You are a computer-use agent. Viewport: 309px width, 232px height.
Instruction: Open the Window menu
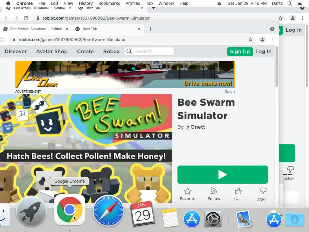coord(166,3)
